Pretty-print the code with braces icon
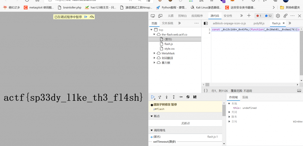Image resolution: width=303 pixels, height=146 pixels. (x=206, y=90)
